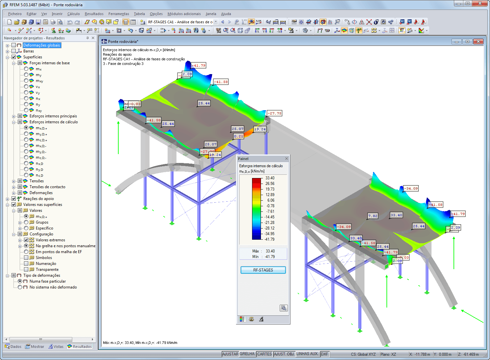Collapse Forças internas de base node
Image resolution: width=490 pixels, height=360 pixels.
point(14,63)
